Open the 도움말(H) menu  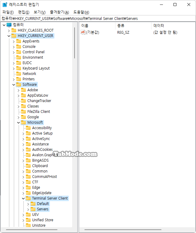[81, 12]
